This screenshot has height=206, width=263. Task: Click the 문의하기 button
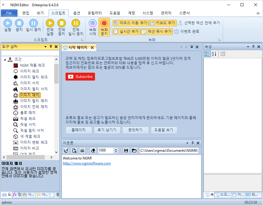coord(136,130)
